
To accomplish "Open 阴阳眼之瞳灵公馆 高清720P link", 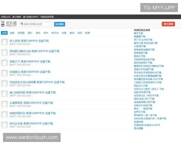I will [x=34, y=51].
